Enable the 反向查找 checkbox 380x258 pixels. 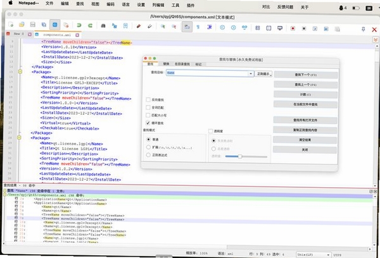point(148,99)
